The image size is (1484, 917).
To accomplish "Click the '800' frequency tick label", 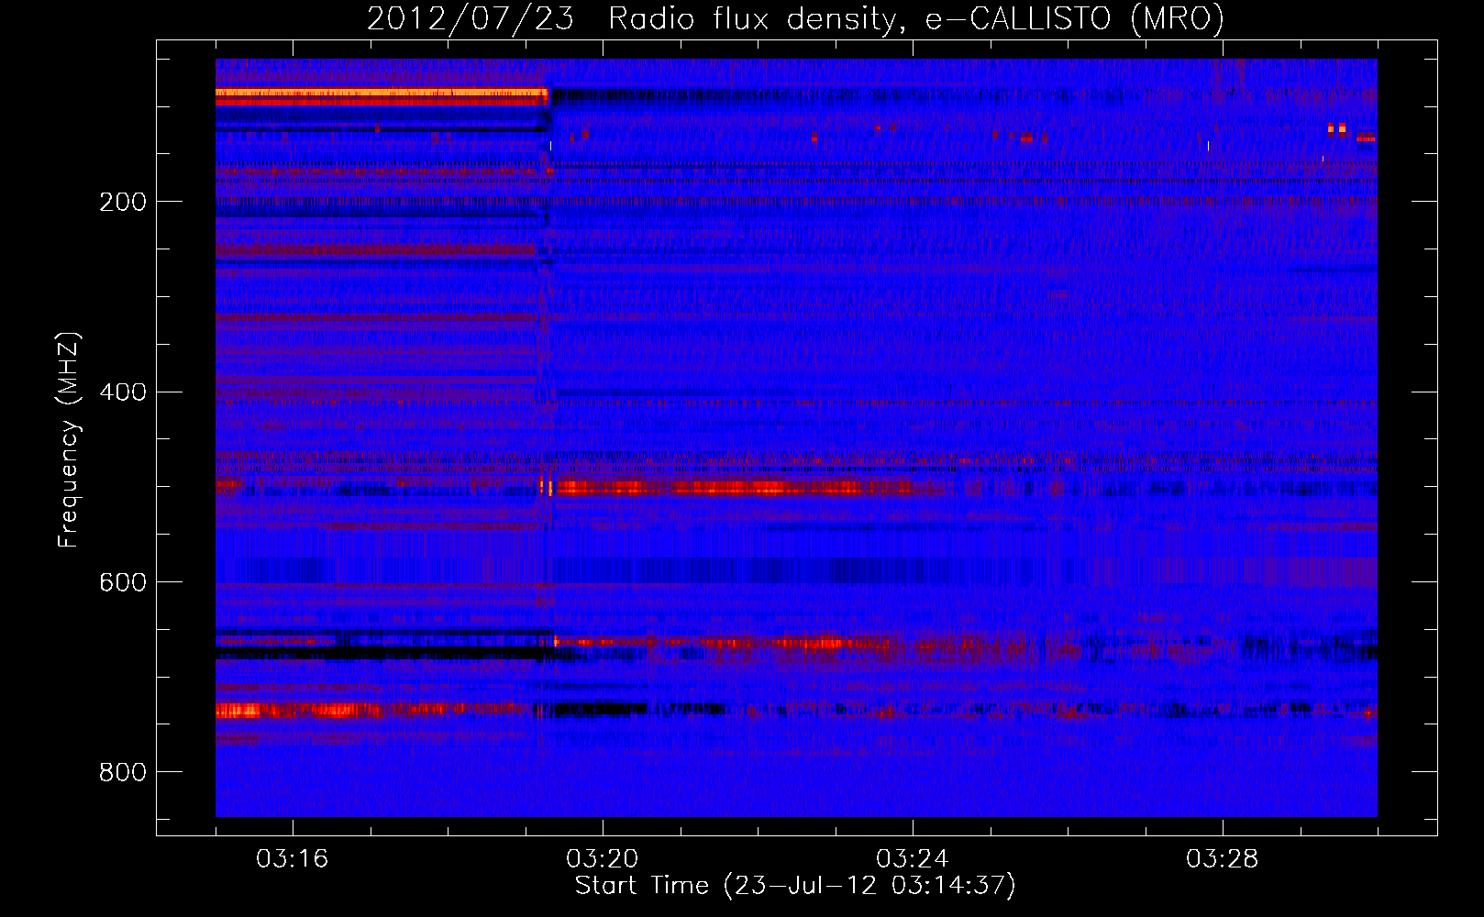I will click(x=123, y=773).
